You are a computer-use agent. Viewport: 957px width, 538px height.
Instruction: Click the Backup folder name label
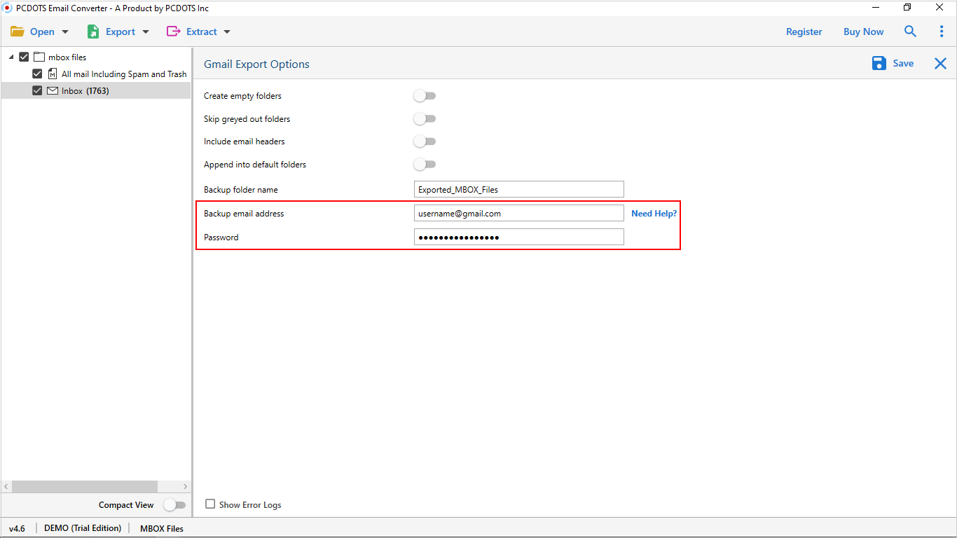click(x=241, y=190)
